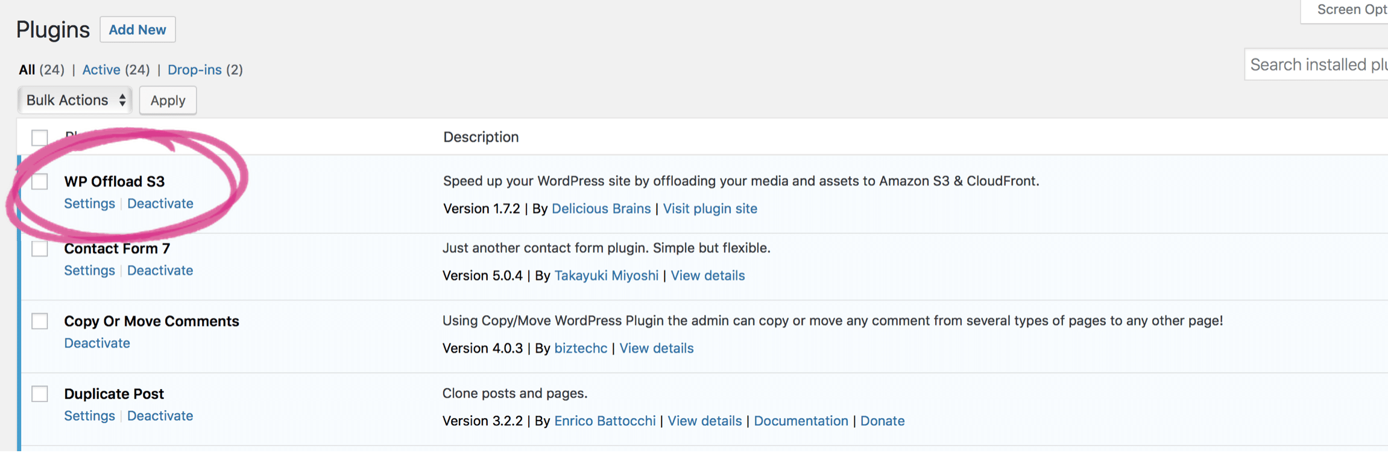The height and width of the screenshot is (453, 1388).
Task: Open Enrico Battocchi author link
Action: pos(605,421)
